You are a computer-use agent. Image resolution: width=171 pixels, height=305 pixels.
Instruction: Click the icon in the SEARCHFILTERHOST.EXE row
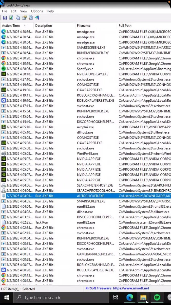coord(4,185)
